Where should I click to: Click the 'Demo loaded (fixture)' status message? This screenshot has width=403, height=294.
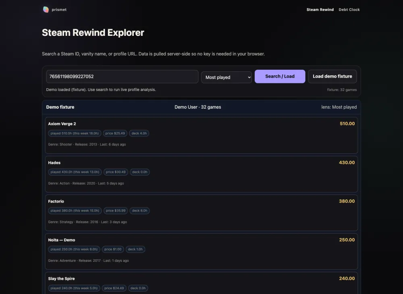point(101,90)
